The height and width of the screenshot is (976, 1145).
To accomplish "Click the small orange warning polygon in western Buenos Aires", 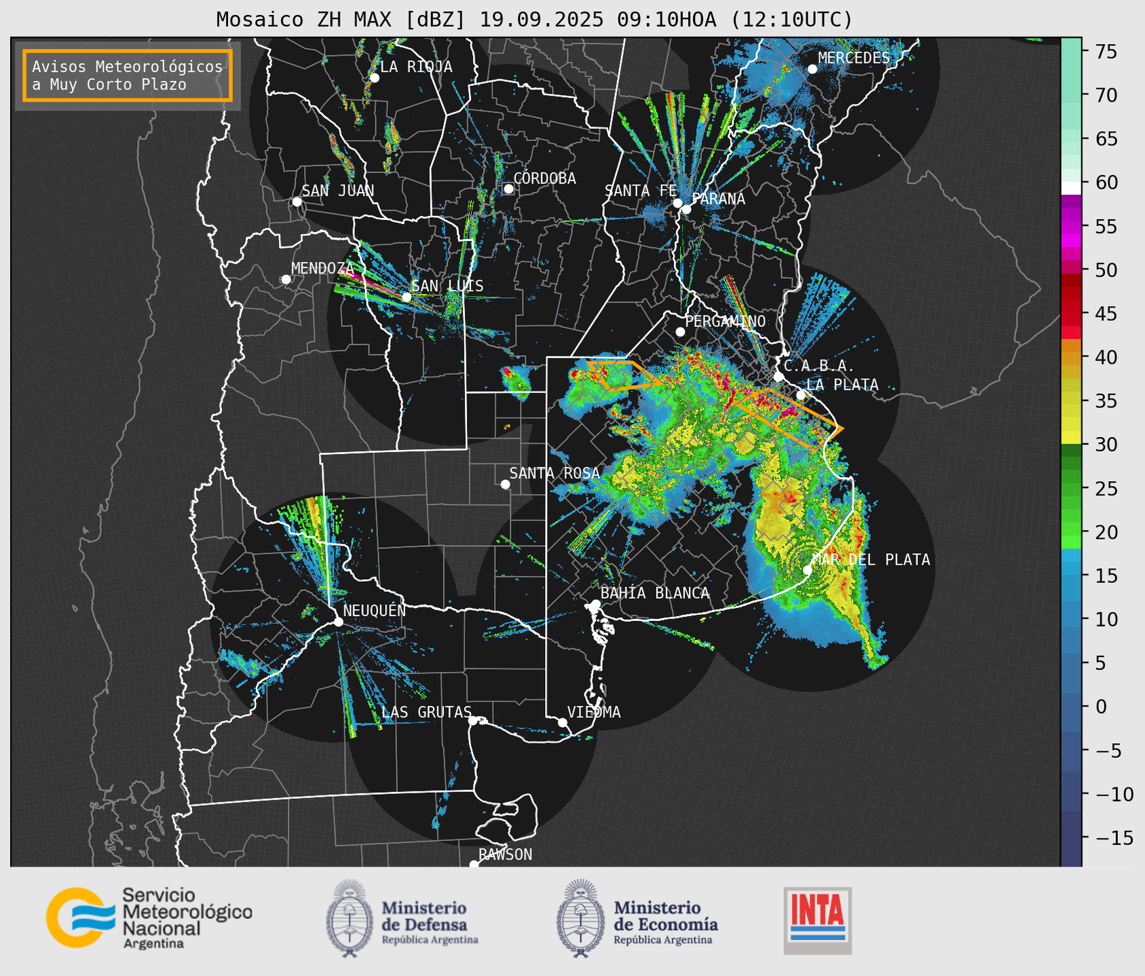I will coord(624,375).
